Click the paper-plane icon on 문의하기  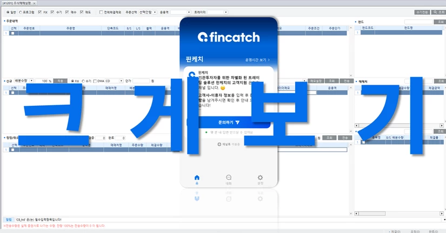237,122
